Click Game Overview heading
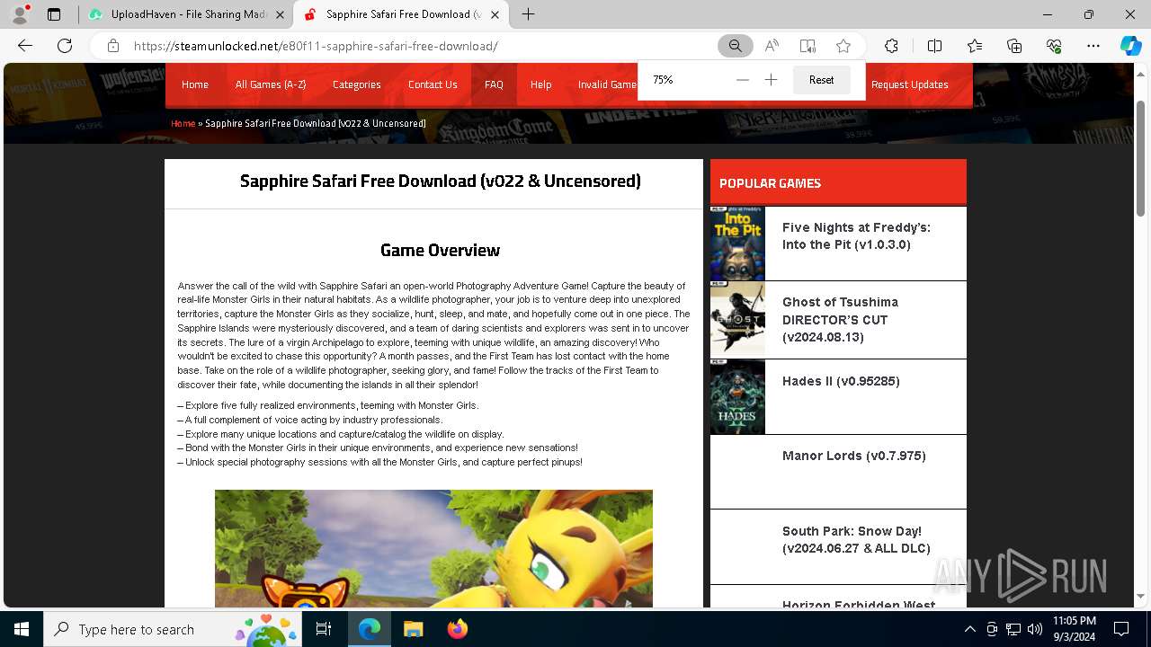 [440, 250]
